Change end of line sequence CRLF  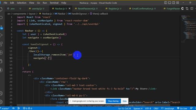click(x=156, y=108)
